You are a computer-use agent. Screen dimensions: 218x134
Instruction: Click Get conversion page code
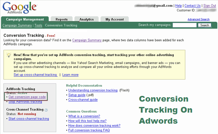[x=27, y=97]
